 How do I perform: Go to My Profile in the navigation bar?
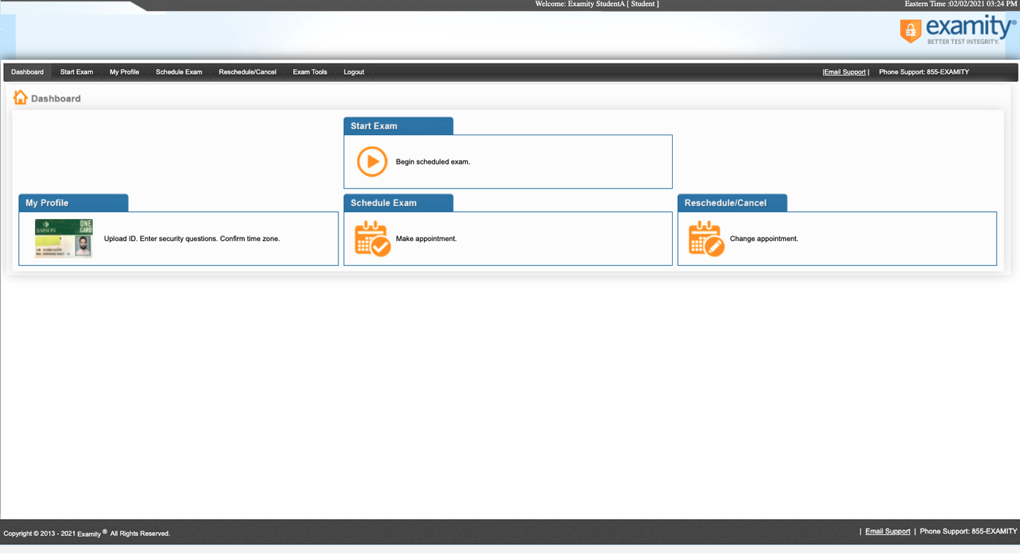[x=124, y=72]
